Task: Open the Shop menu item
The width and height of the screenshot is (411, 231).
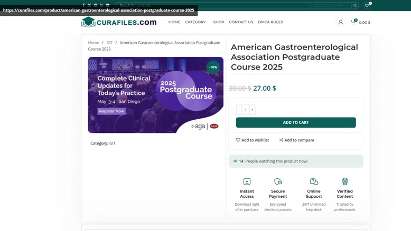Action: (x=219, y=22)
